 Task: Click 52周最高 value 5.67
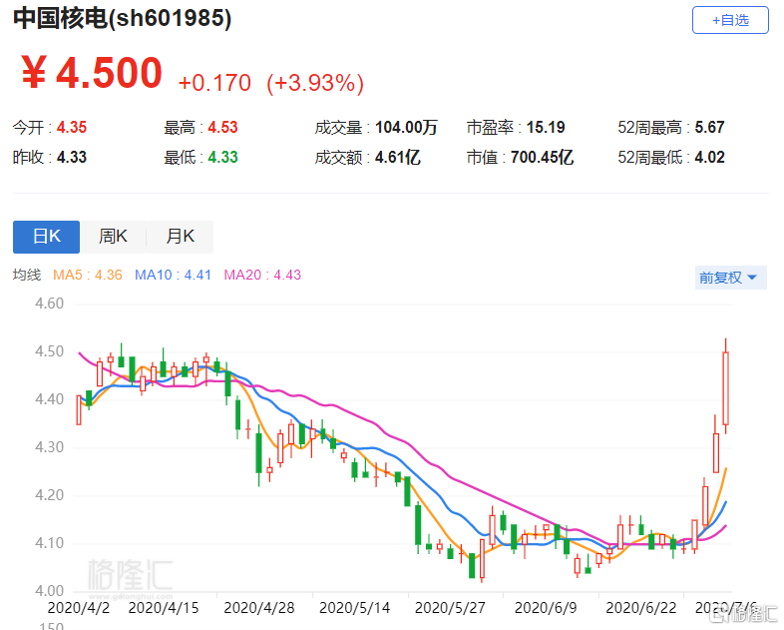pyautogui.click(x=709, y=127)
